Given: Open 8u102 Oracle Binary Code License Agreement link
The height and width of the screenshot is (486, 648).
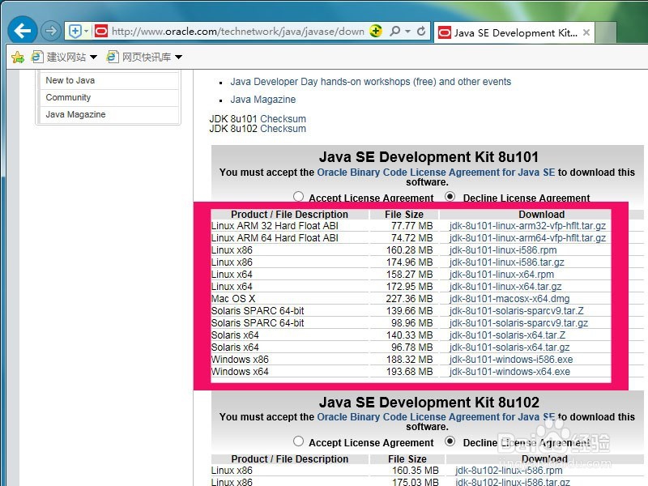Looking at the screenshot, I should coord(436,417).
